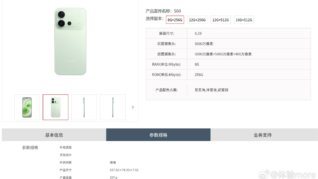The width and height of the screenshot is (318, 179).
Task: Click the 外壳材质 row label
Action: [x=66, y=163]
